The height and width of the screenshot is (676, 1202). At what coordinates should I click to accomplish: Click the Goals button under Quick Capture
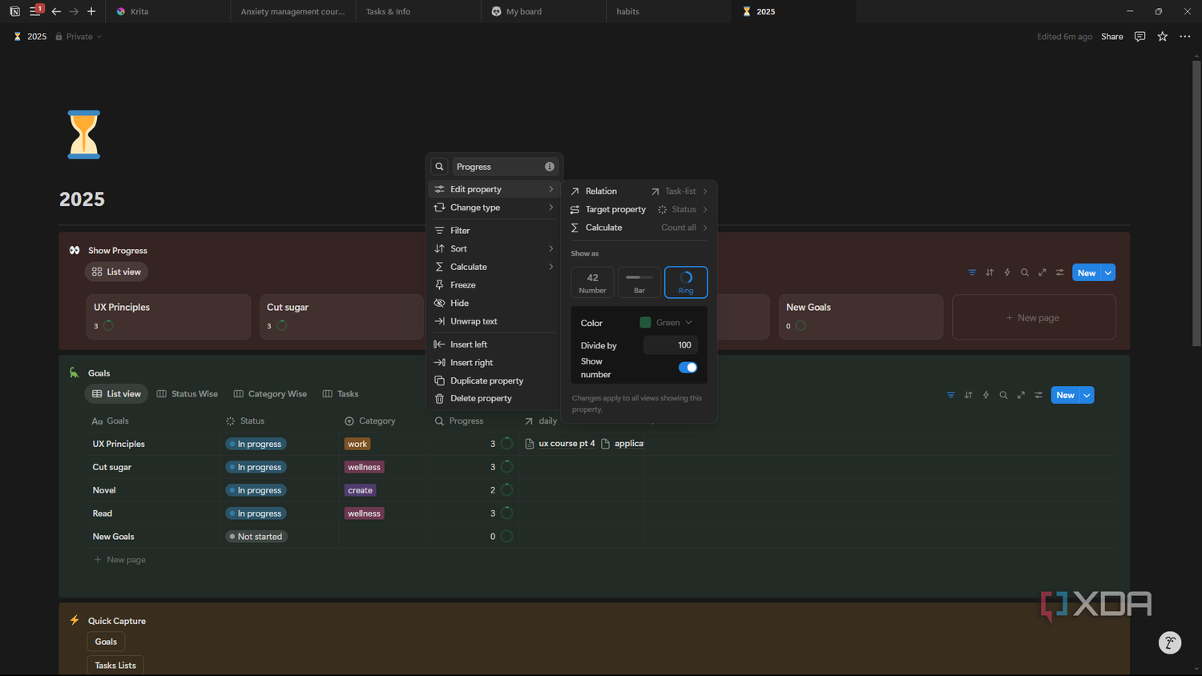coord(106,642)
